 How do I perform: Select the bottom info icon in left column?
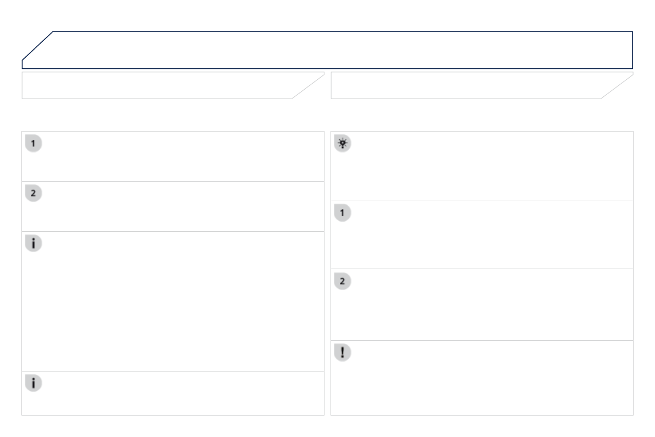point(34,384)
